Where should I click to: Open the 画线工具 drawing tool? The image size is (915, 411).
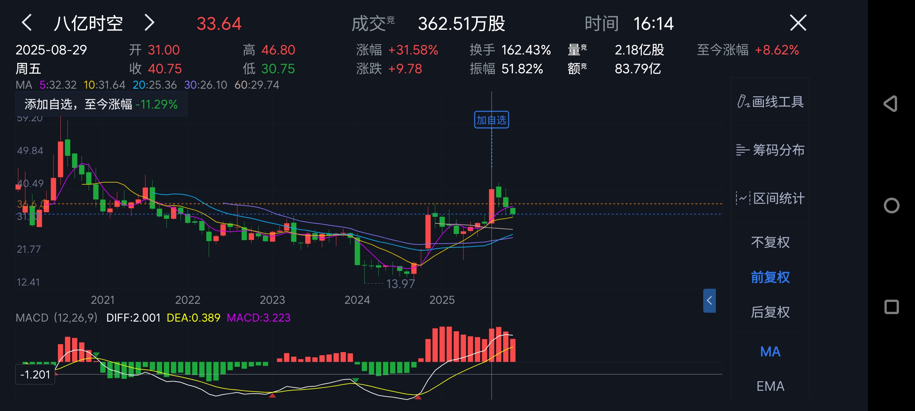click(770, 102)
